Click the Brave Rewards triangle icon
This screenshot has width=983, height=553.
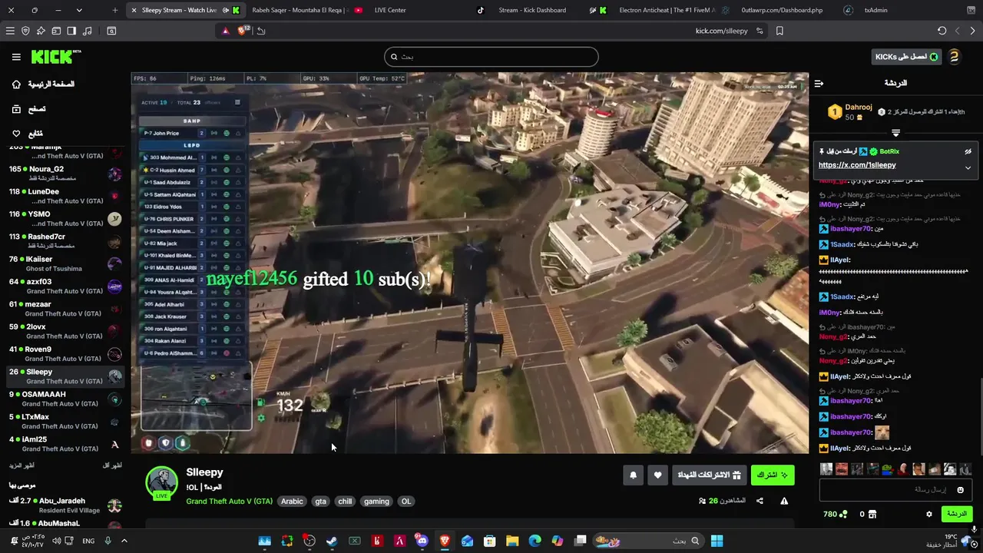coord(225,31)
